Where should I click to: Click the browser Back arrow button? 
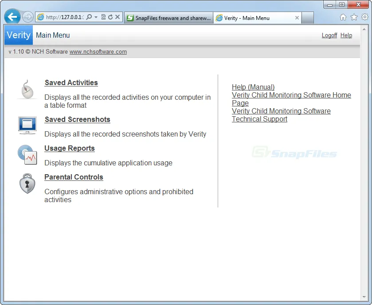click(12, 16)
